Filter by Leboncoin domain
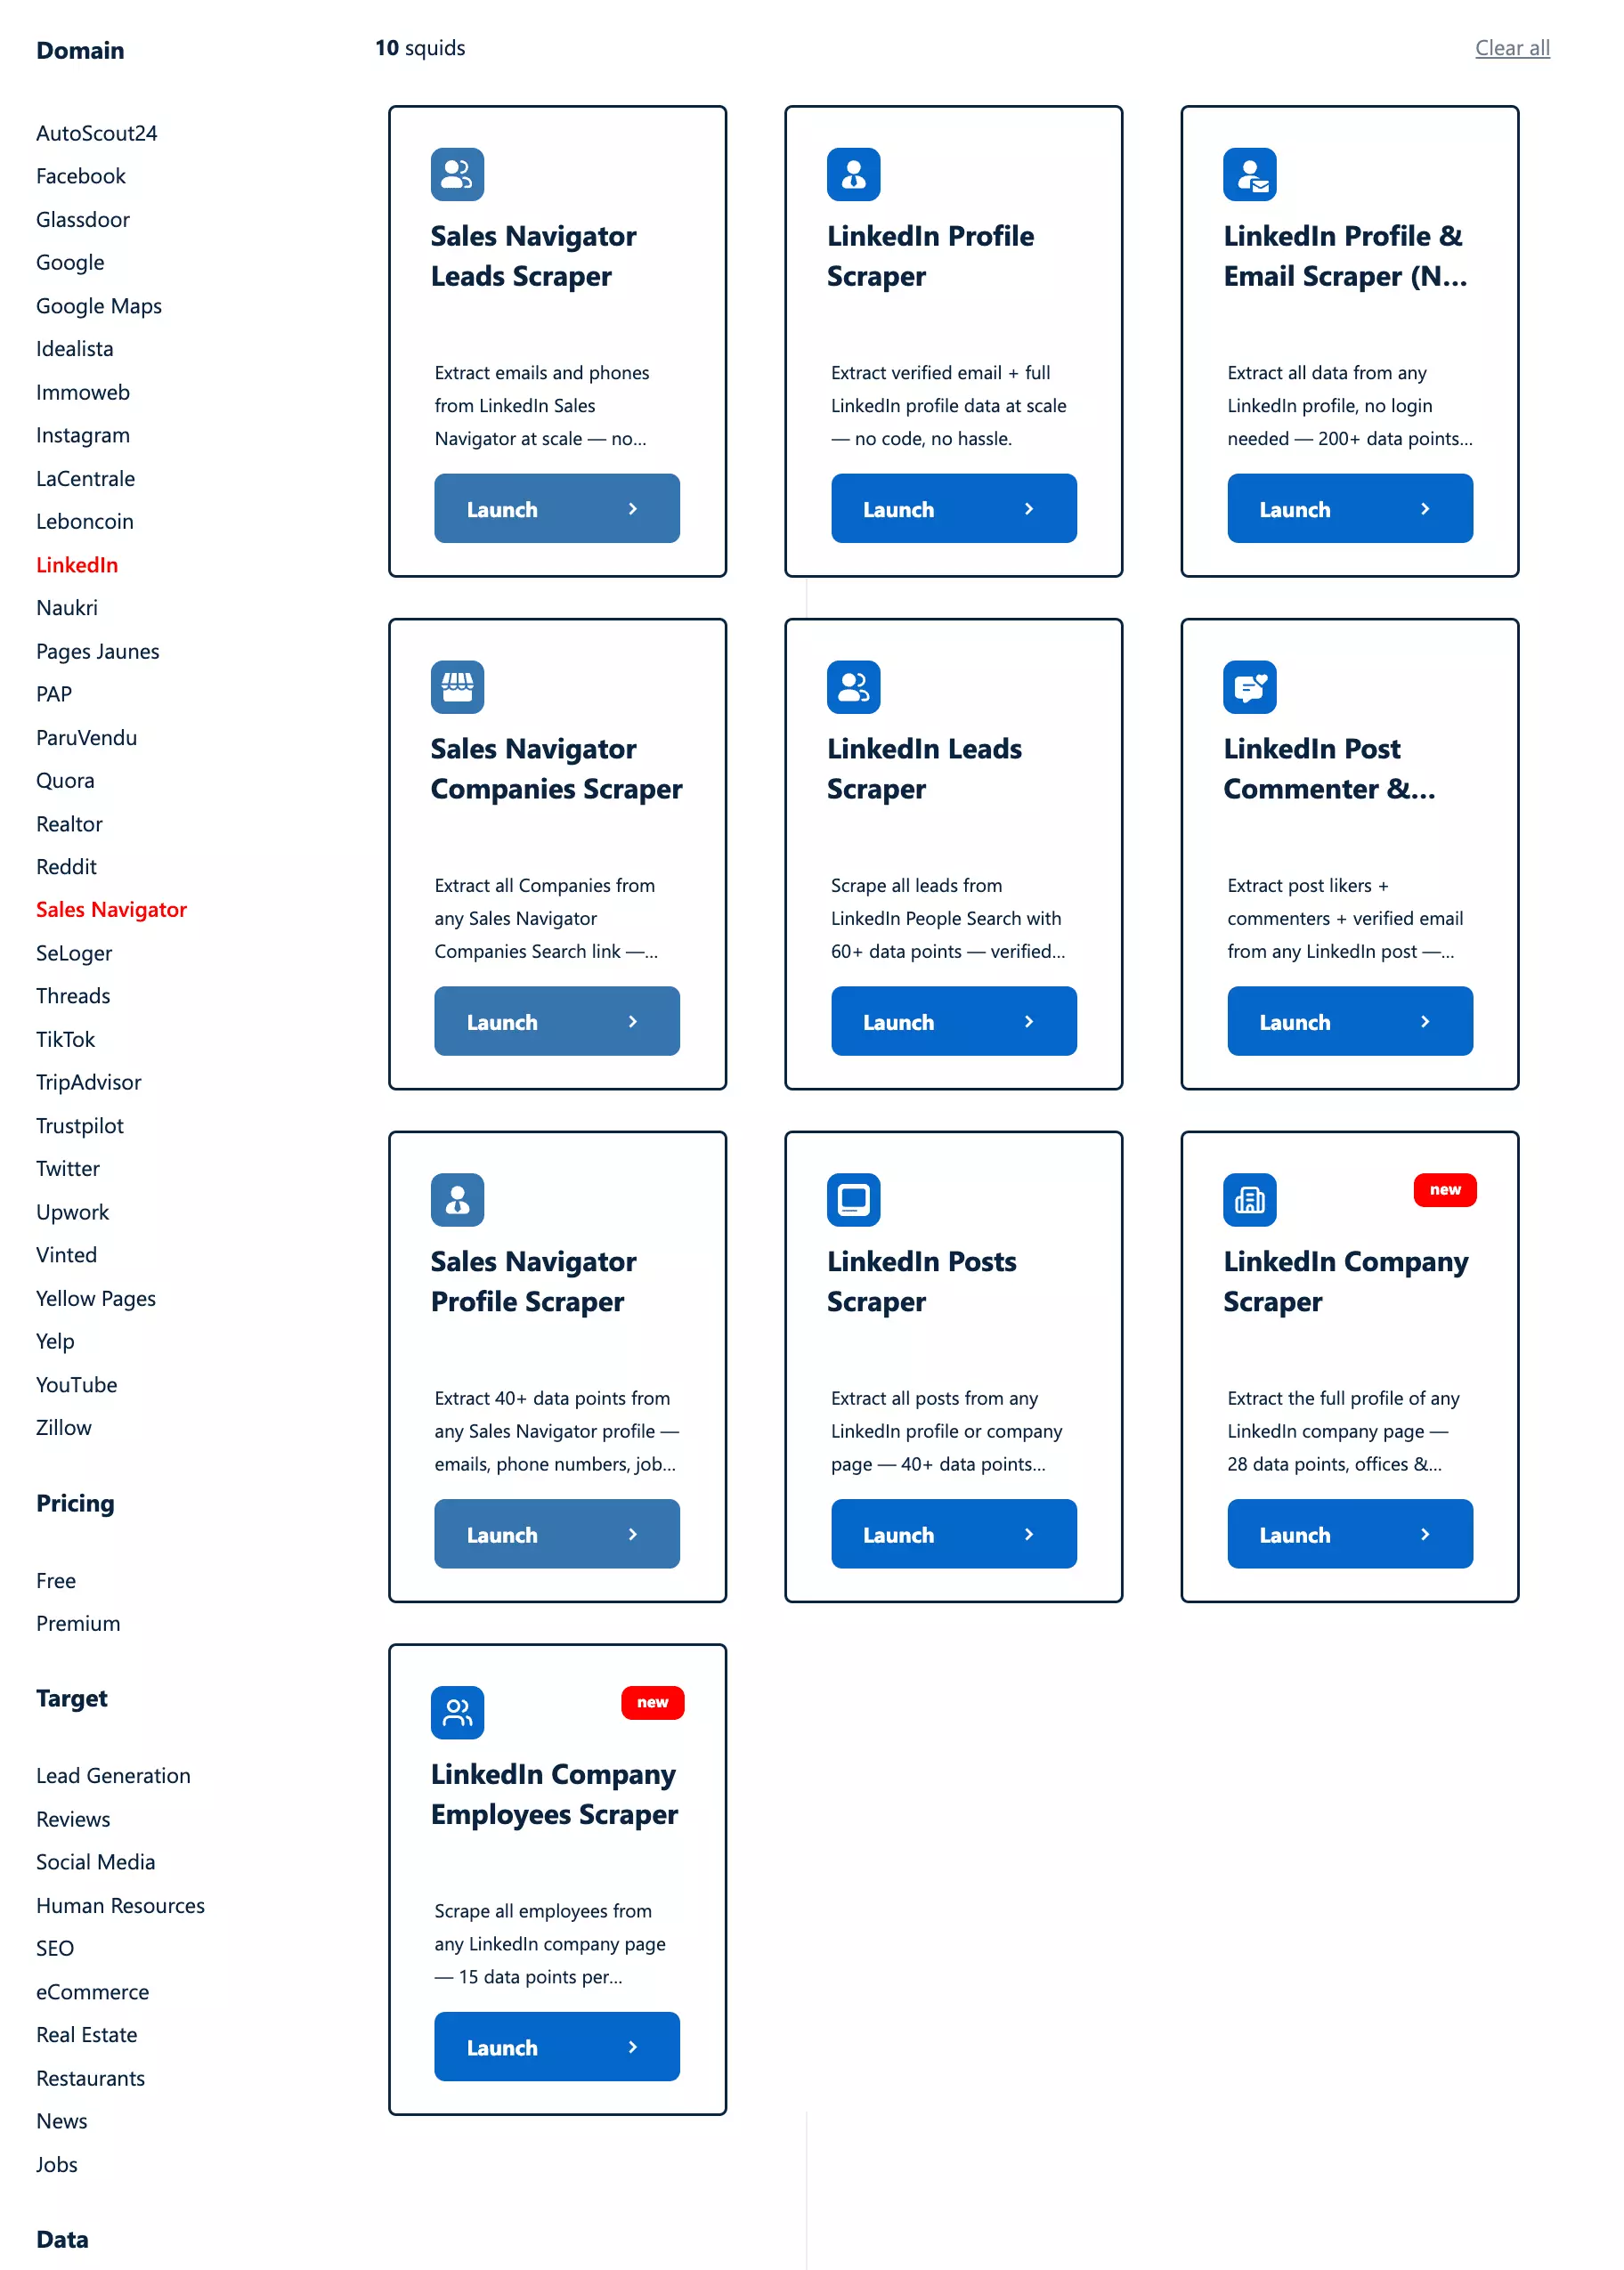Image resolution: width=1624 pixels, height=2270 pixels. 85,522
